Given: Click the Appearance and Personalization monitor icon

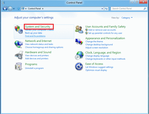Looking at the screenshot, I should coord(79,42).
